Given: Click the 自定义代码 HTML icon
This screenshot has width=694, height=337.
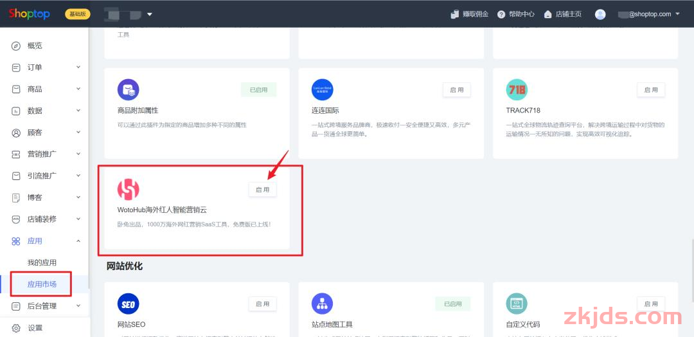Looking at the screenshot, I should [x=517, y=304].
